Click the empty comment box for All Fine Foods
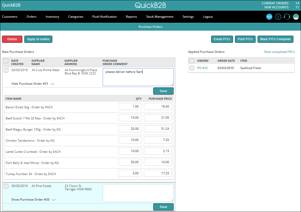This screenshot has width=301, height=212. click(138, 193)
